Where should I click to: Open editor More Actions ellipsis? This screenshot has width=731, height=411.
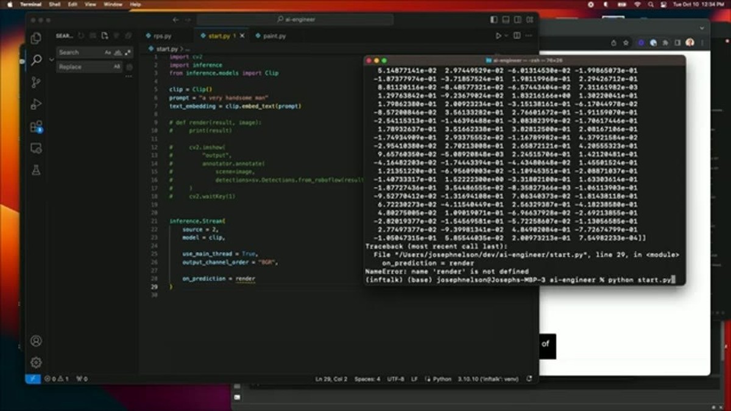coord(529,36)
